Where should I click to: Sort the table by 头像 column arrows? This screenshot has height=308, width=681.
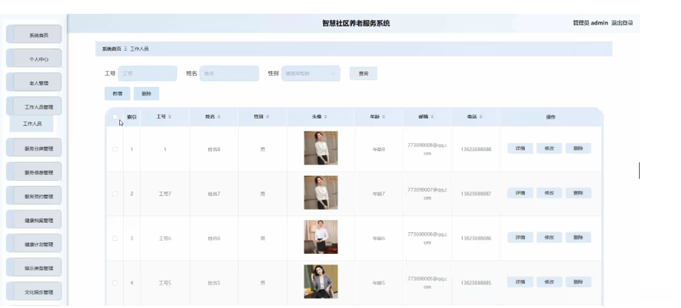pyautogui.click(x=326, y=117)
